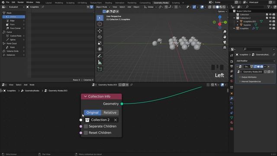This screenshot has width=277, height=156.
Task: Click the Geometry output socket
Action: click(122, 104)
